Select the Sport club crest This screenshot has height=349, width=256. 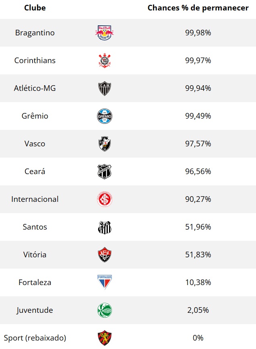click(x=105, y=338)
